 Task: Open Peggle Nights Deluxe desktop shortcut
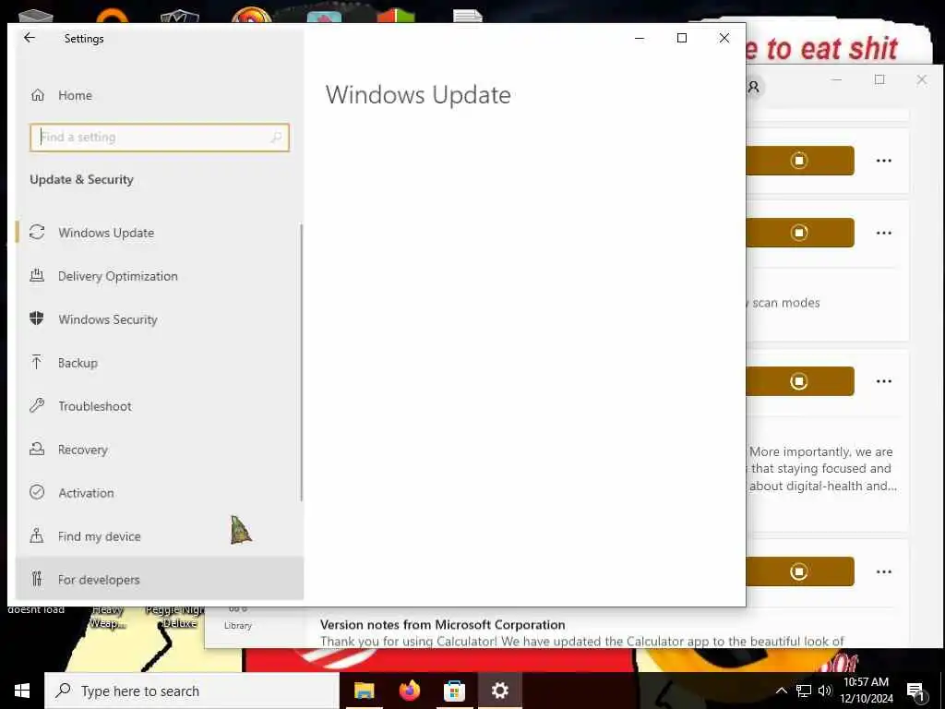(175, 618)
